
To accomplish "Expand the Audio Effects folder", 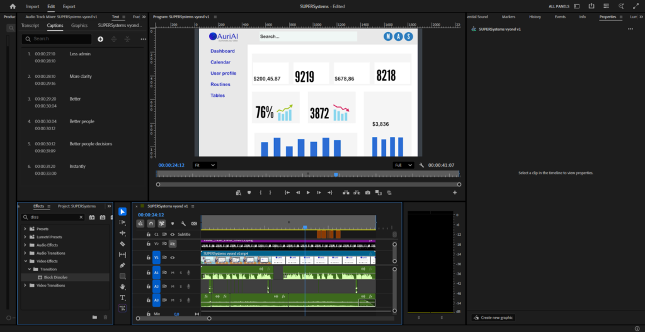I will 25,245.
